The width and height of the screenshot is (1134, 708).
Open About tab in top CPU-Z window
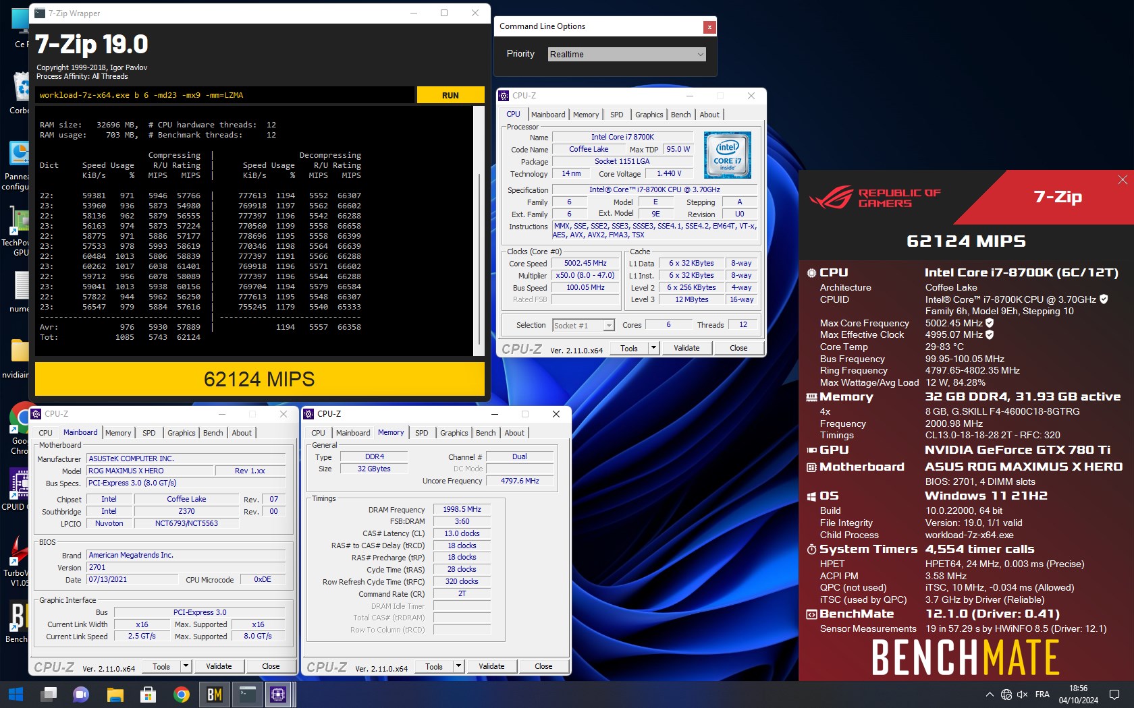(709, 115)
